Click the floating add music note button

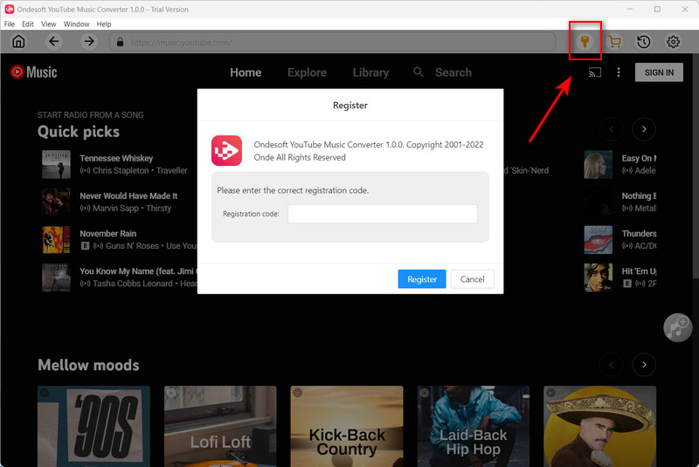point(677,327)
